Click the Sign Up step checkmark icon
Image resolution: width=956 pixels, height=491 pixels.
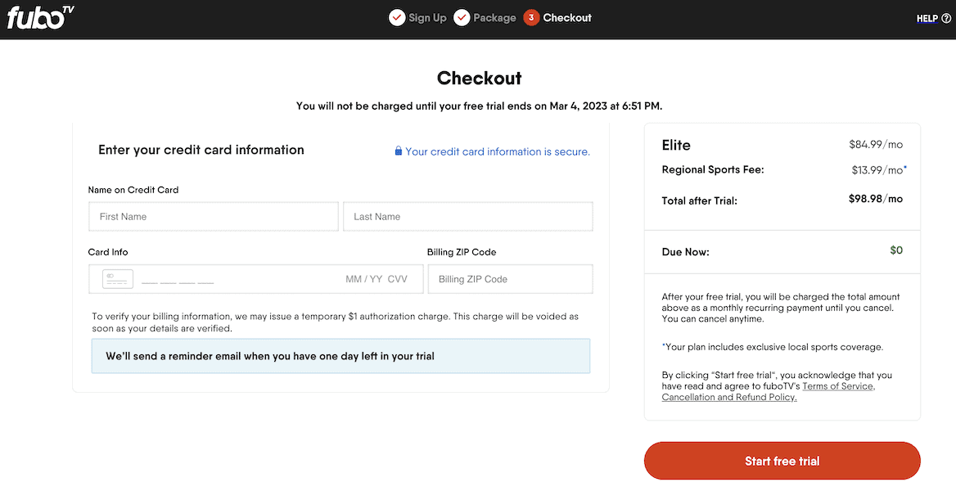click(397, 18)
